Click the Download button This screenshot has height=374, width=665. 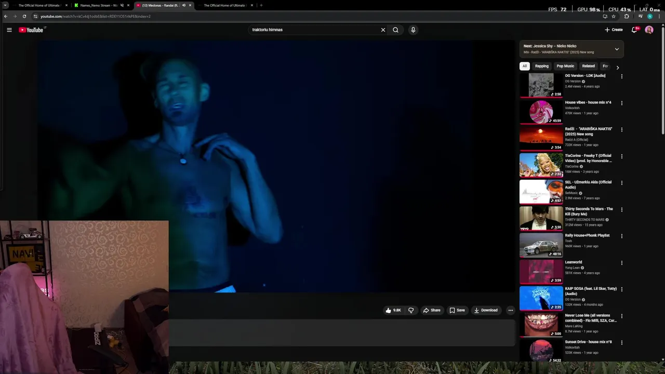(x=486, y=310)
